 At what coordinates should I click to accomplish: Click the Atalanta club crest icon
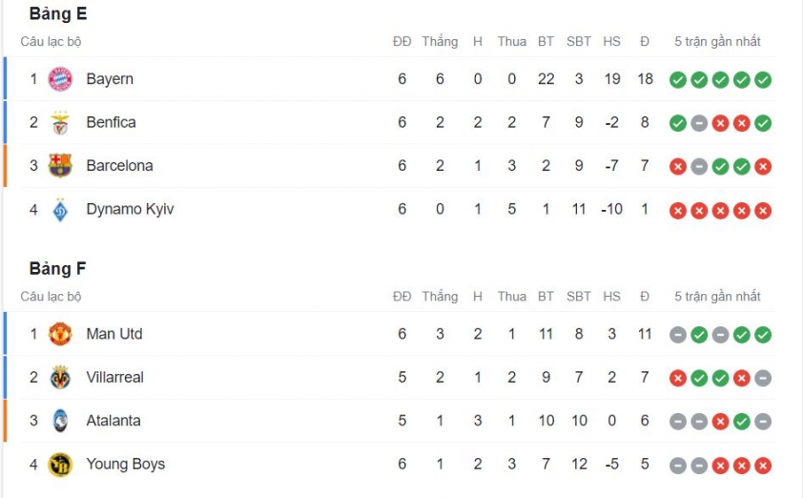coord(60,421)
